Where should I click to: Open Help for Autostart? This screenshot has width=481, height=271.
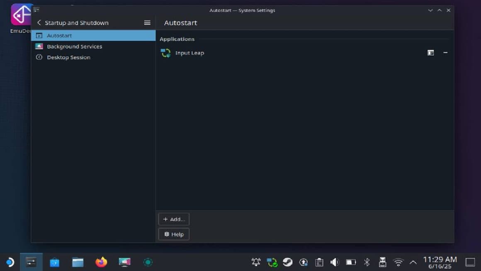[x=174, y=234]
